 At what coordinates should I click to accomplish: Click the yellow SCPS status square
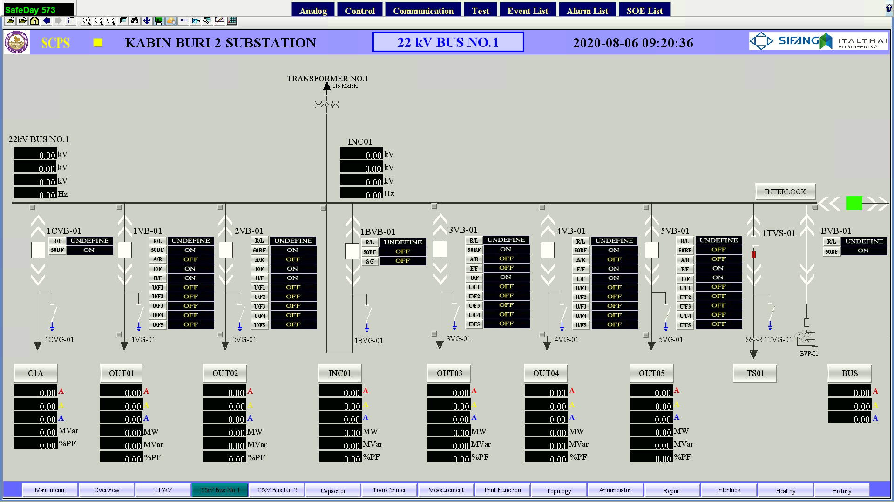pyautogui.click(x=98, y=43)
